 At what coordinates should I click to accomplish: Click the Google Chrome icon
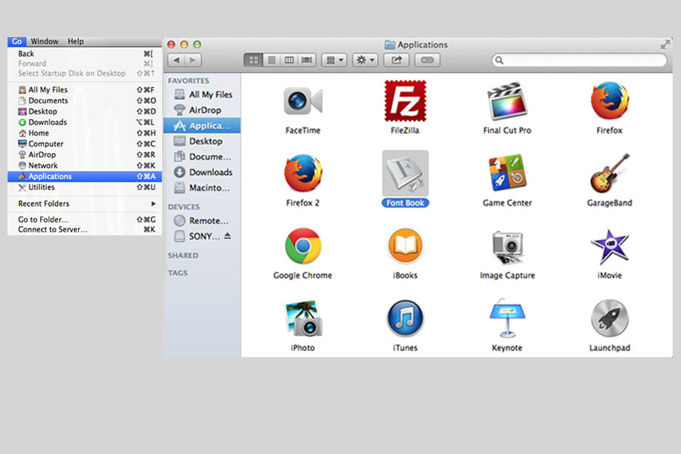tap(303, 246)
